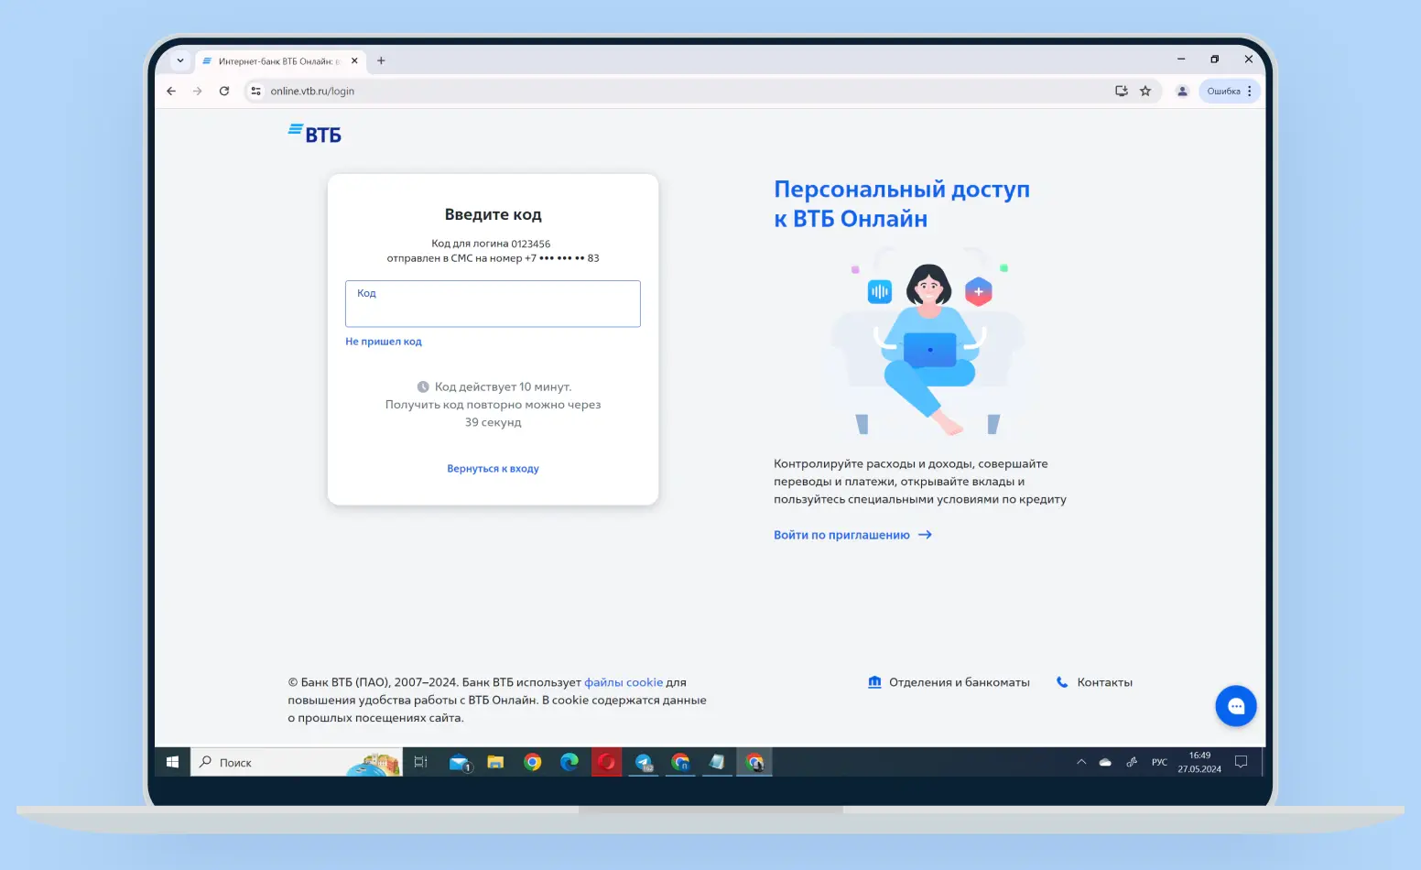The image size is (1421, 870).
Task: Open Telegram on the taskbar
Action: pos(644,762)
